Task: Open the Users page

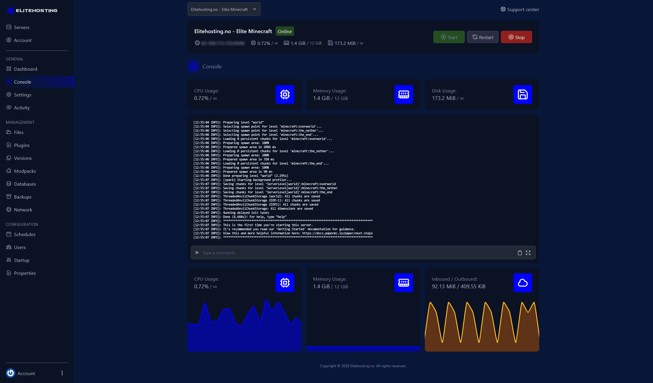Action: coord(37,247)
